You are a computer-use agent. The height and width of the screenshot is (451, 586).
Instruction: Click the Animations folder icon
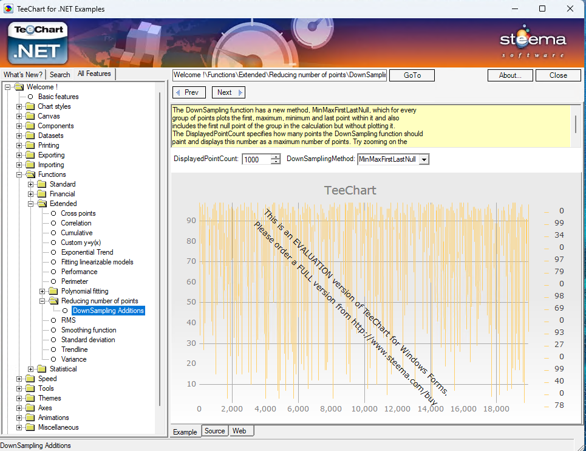click(30, 418)
